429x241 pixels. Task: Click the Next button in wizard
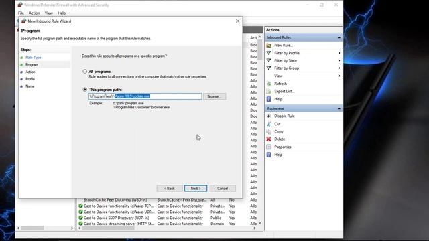click(x=196, y=189)
